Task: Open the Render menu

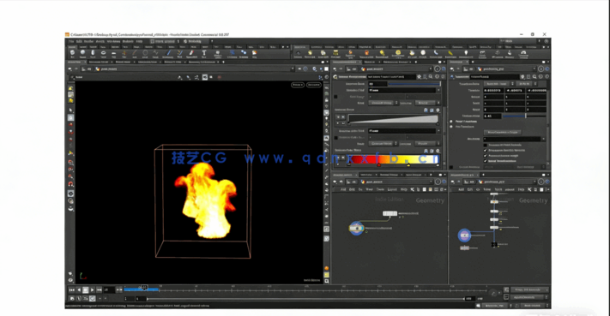Action: 88,41
